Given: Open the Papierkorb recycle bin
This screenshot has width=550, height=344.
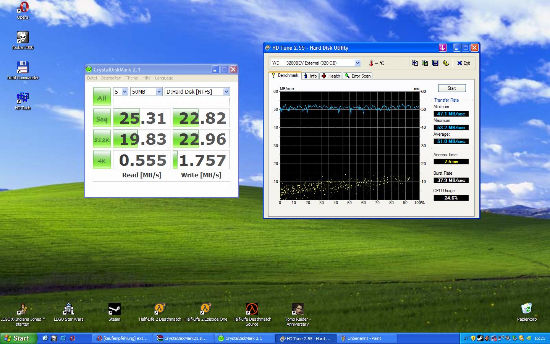Looking at the screenshot, I should pos(527,312).
